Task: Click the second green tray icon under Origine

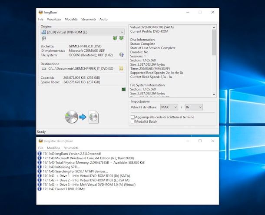Action: [121, 38]
